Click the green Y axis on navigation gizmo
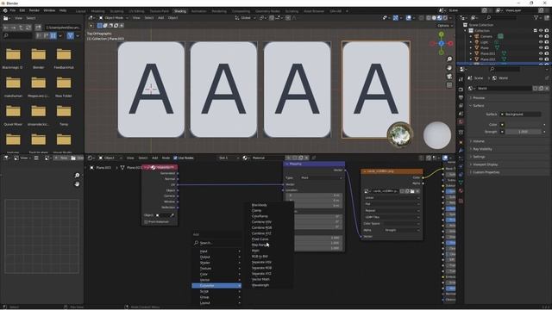The image size is (552, 310). coord(441,34)
